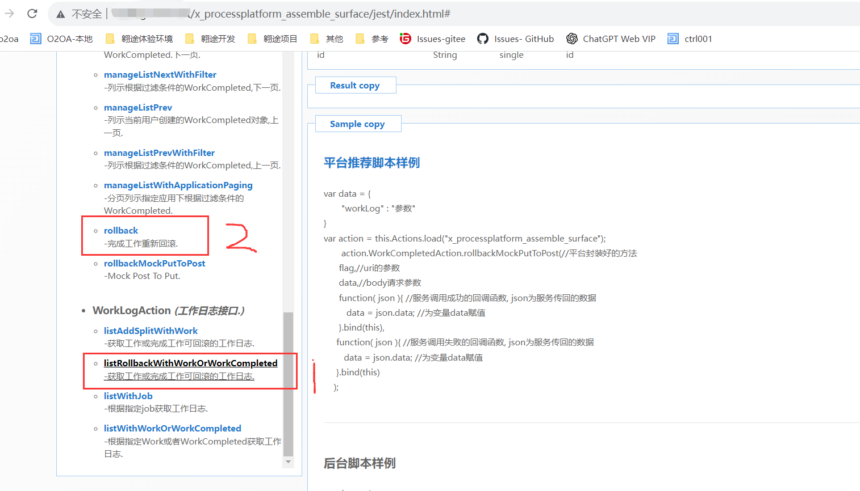Click the Result copy button

(x=355, y=85)
